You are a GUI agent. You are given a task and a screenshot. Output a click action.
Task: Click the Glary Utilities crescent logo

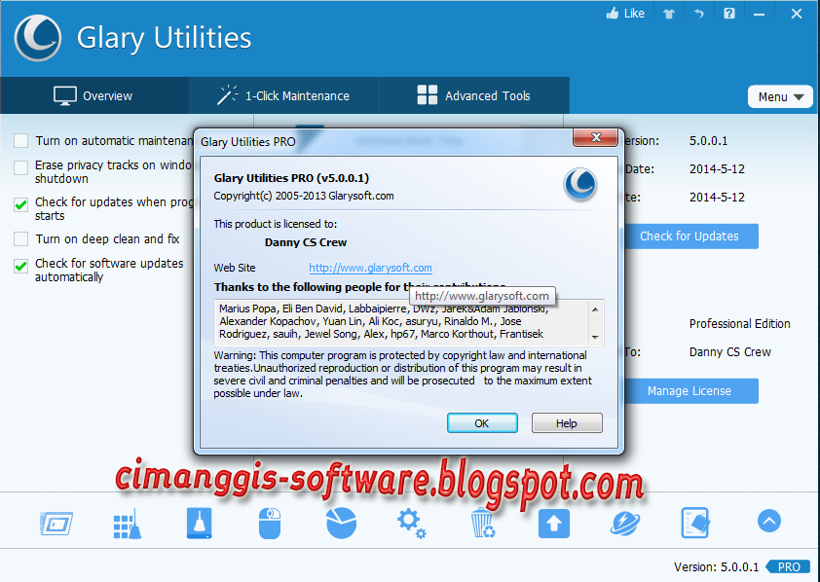(x=38, y=38)
